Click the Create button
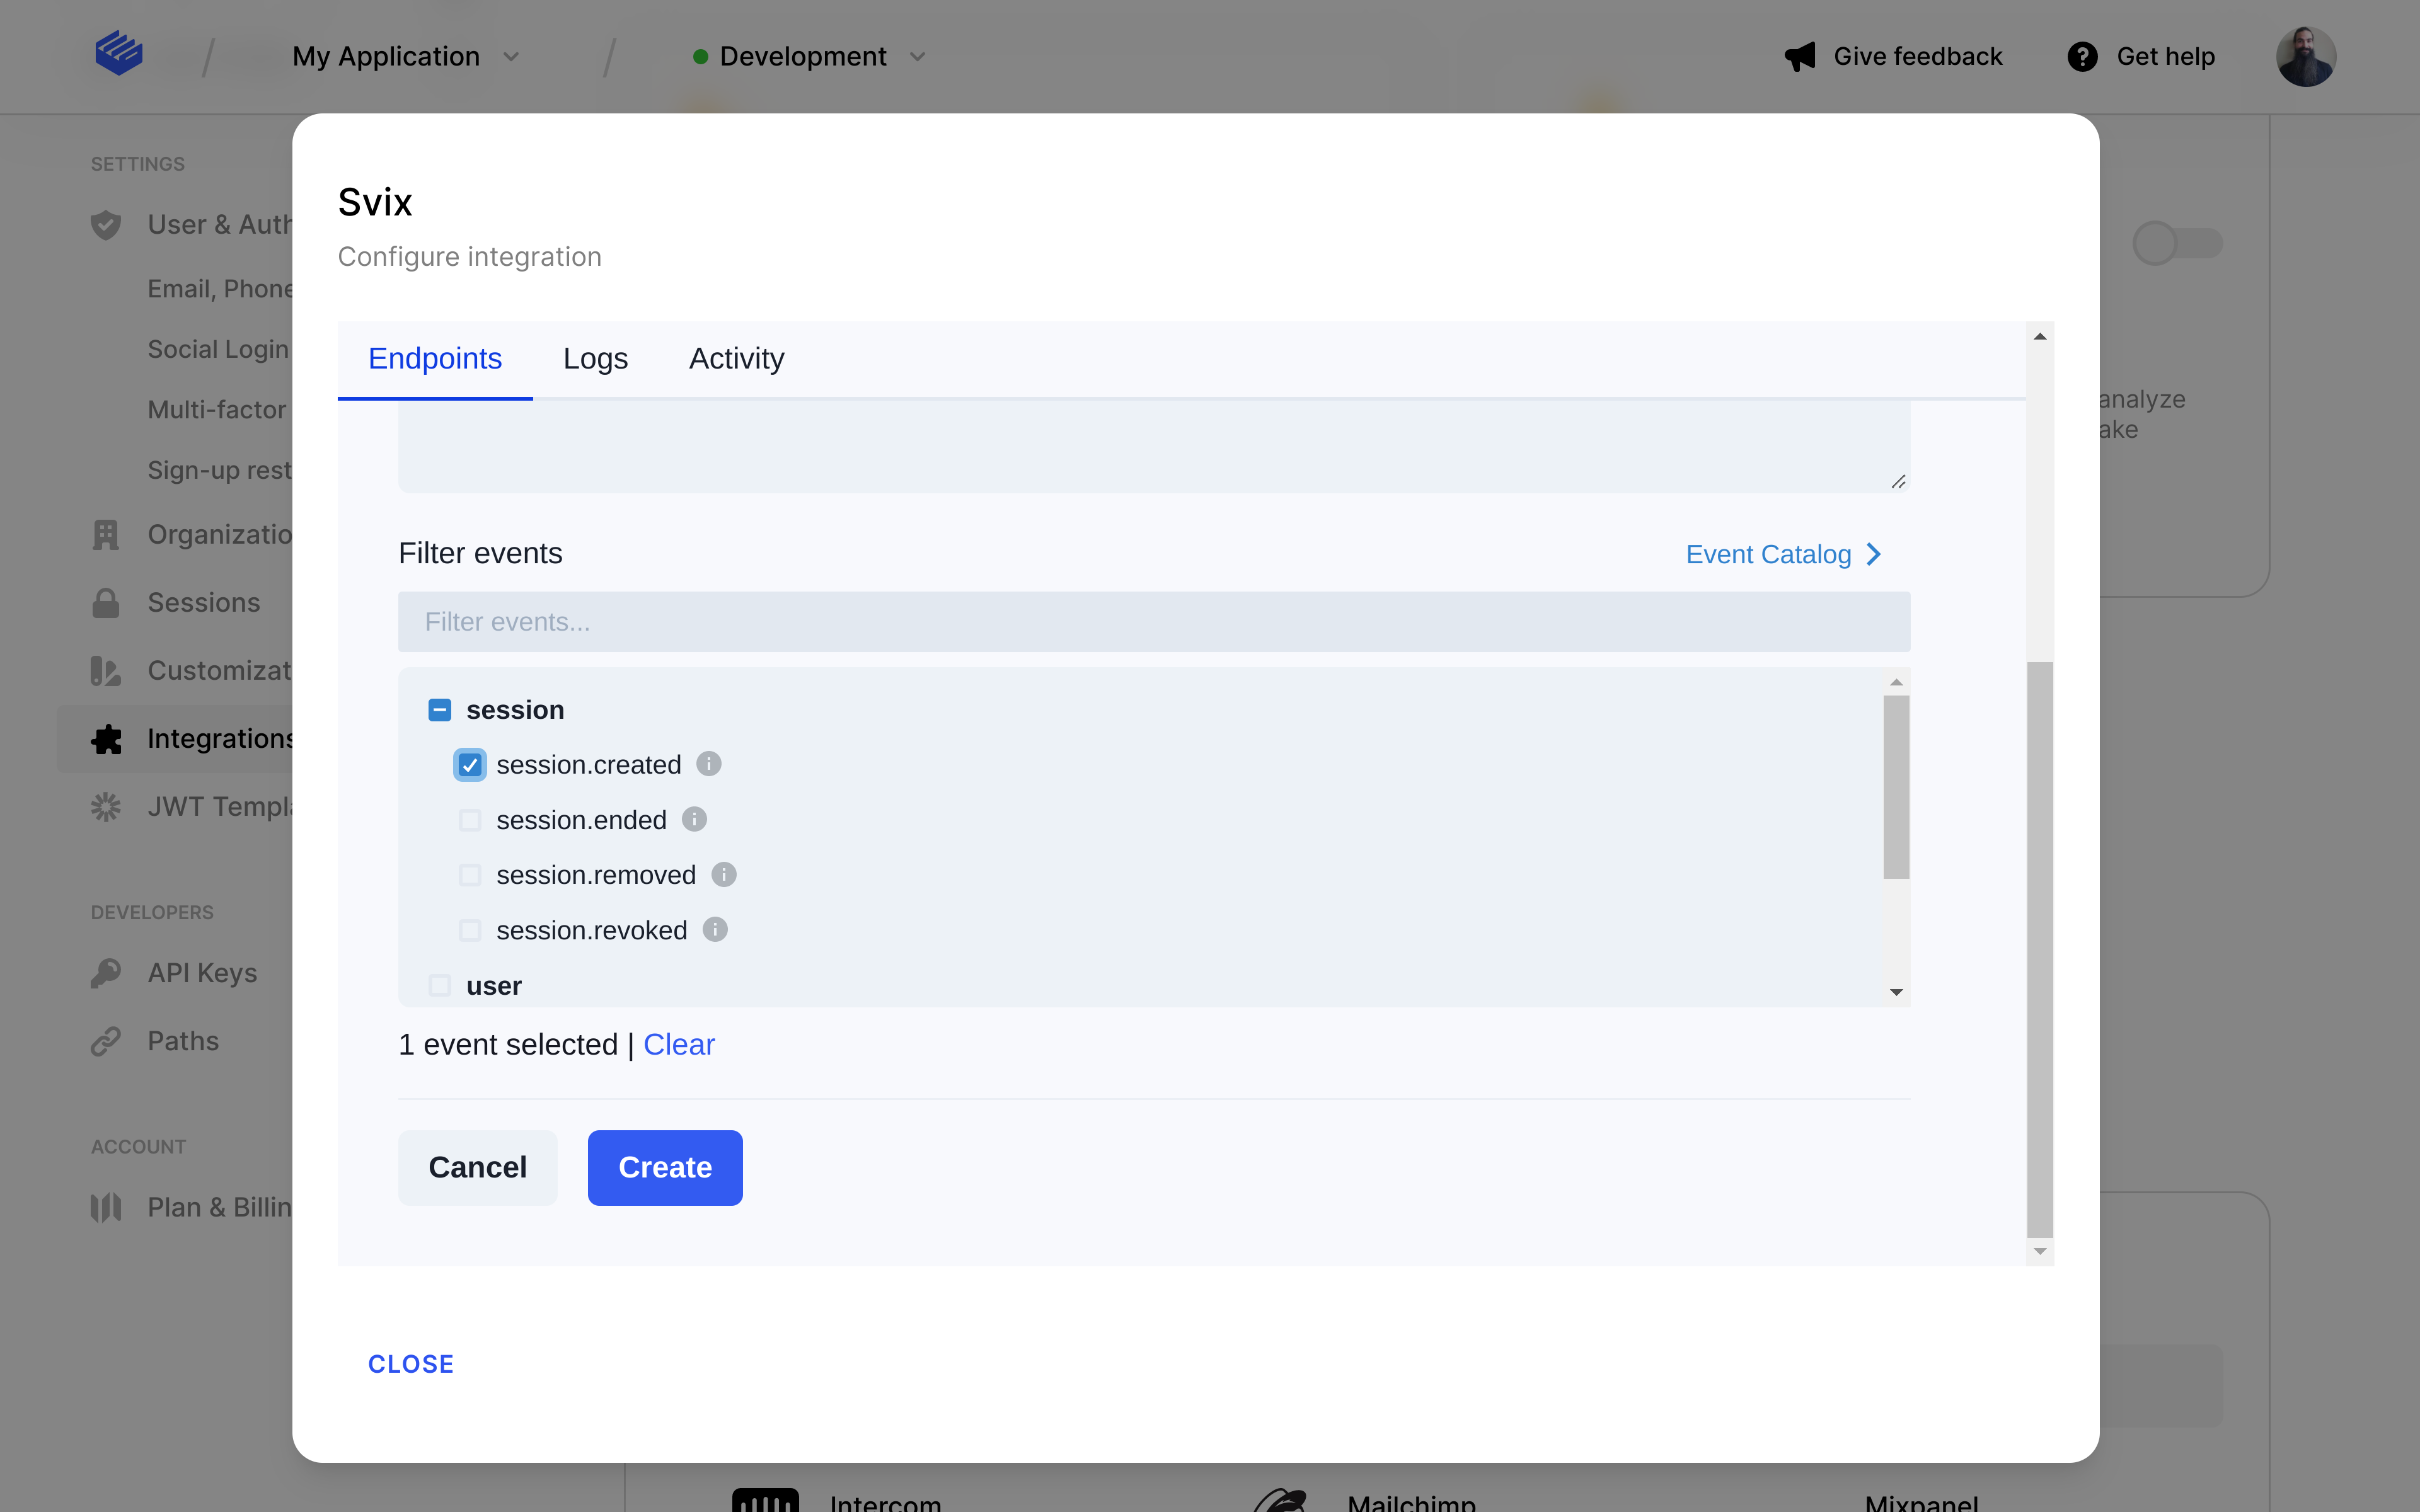Image resolution: width=2420 pixels, height=1512 pixels. pyautogui.click(x=665, y=1167)
